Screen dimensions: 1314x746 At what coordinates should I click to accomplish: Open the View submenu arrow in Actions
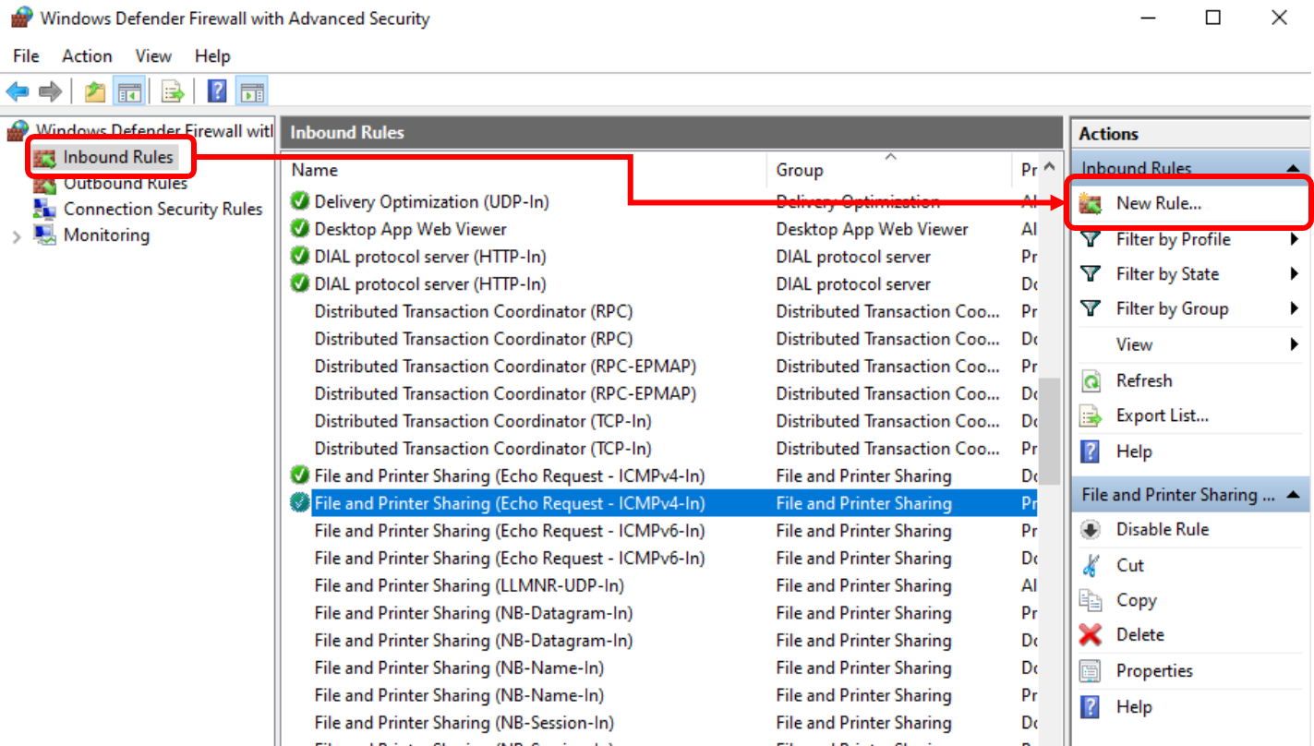click(1295, 344)
